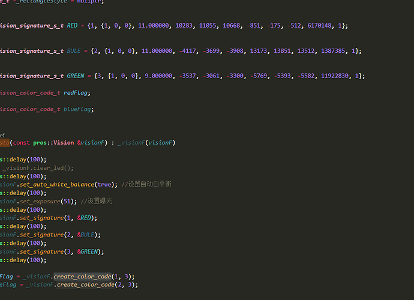Click set_signature on the line with &GREEN
Image resolution: width=414 pixels, height=300 pixels.
(x=42, y=252)
